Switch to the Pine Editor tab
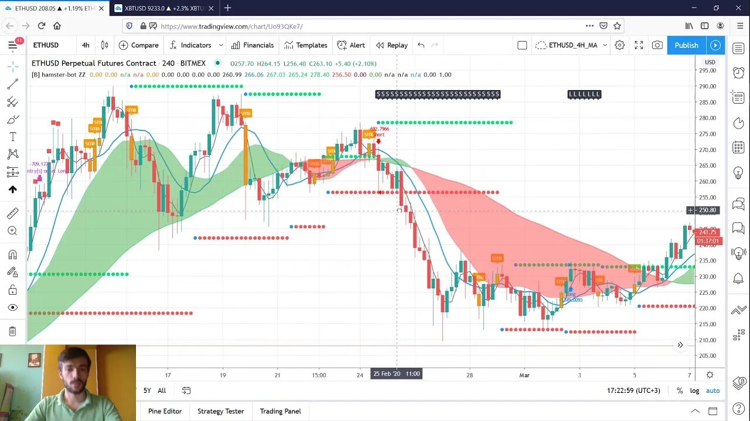The width and height of the screenshot is (750, 421). (165, 411)
